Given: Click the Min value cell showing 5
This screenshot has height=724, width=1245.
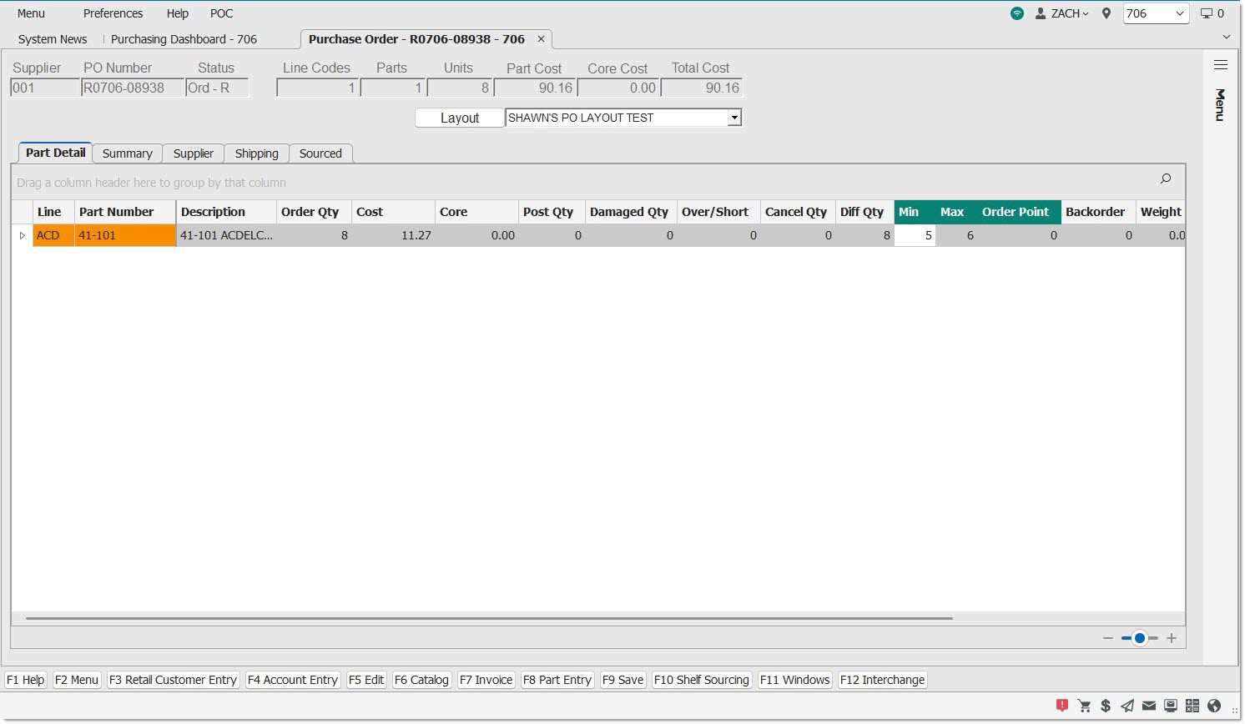Looking at the screenshot, I should [x=915, y=236].
